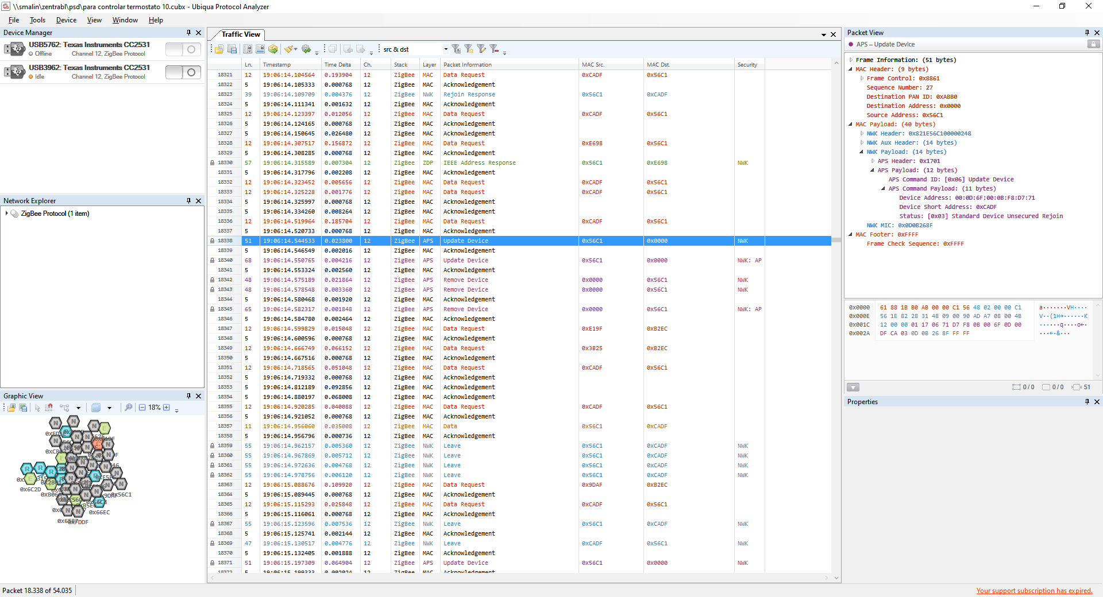Click the funnel with pencil edit filter icon

click(x=481, y=49)
